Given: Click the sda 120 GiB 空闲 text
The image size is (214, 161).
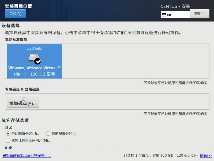Looking at the screenshot, I should 34,74.
